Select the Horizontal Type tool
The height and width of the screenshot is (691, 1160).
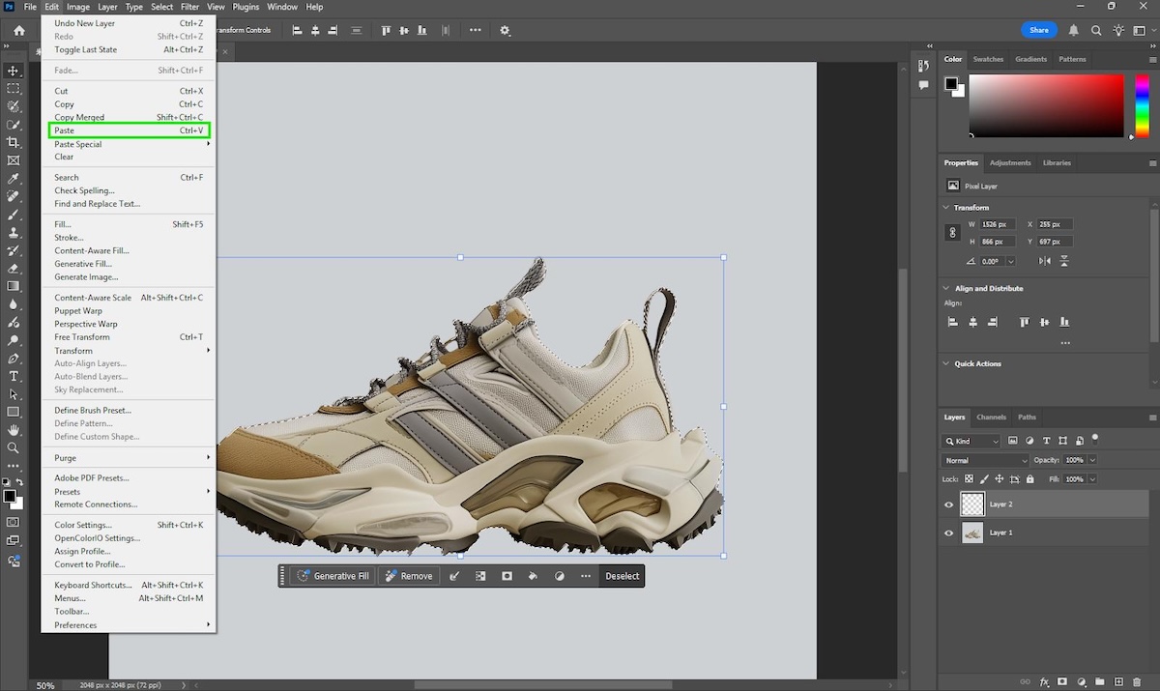[14, 376]
